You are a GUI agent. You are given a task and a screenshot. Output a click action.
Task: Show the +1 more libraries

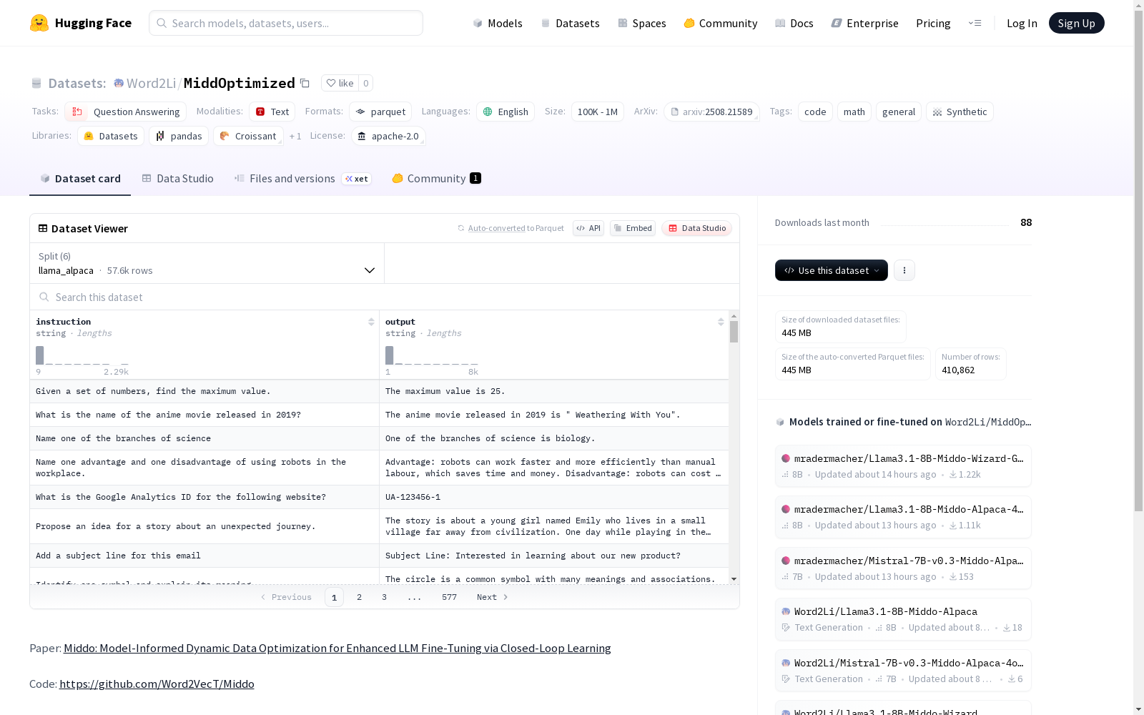295,136
